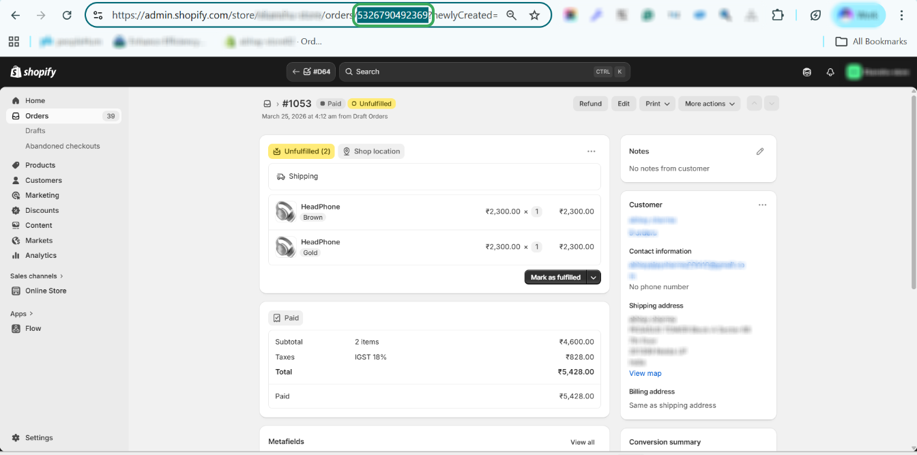Screen dimensions: 917x455
Task: Click the Shopify logo
Action: (x=33, y=72)
